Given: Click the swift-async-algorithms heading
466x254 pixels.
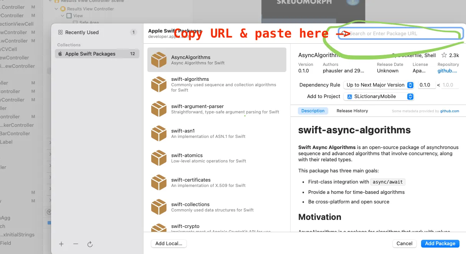Looking at the screenshot, I should click(354, 130).
